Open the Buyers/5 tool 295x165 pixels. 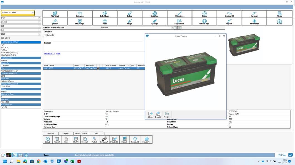tap(85, 140)
